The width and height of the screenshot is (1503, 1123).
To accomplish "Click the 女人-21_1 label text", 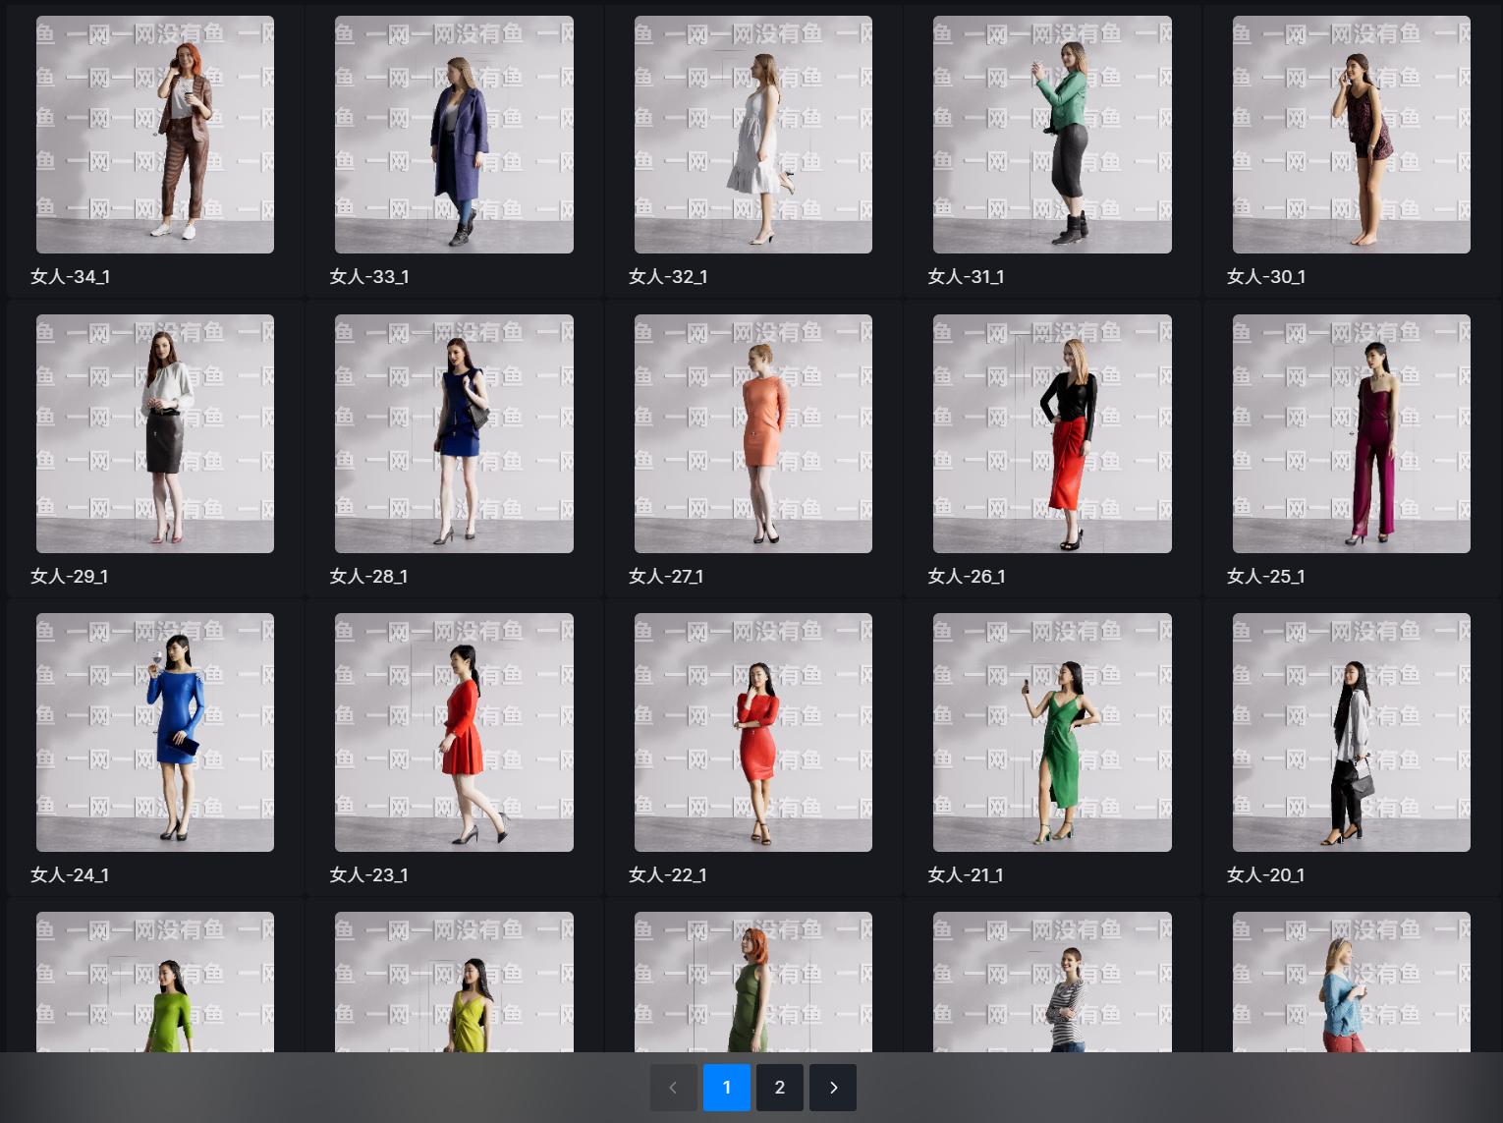I will coord(967,874).
